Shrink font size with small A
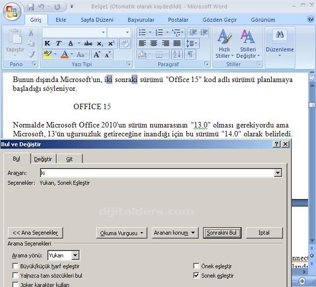This screenshot has width=316, height=287. click(x=108, y=54)
